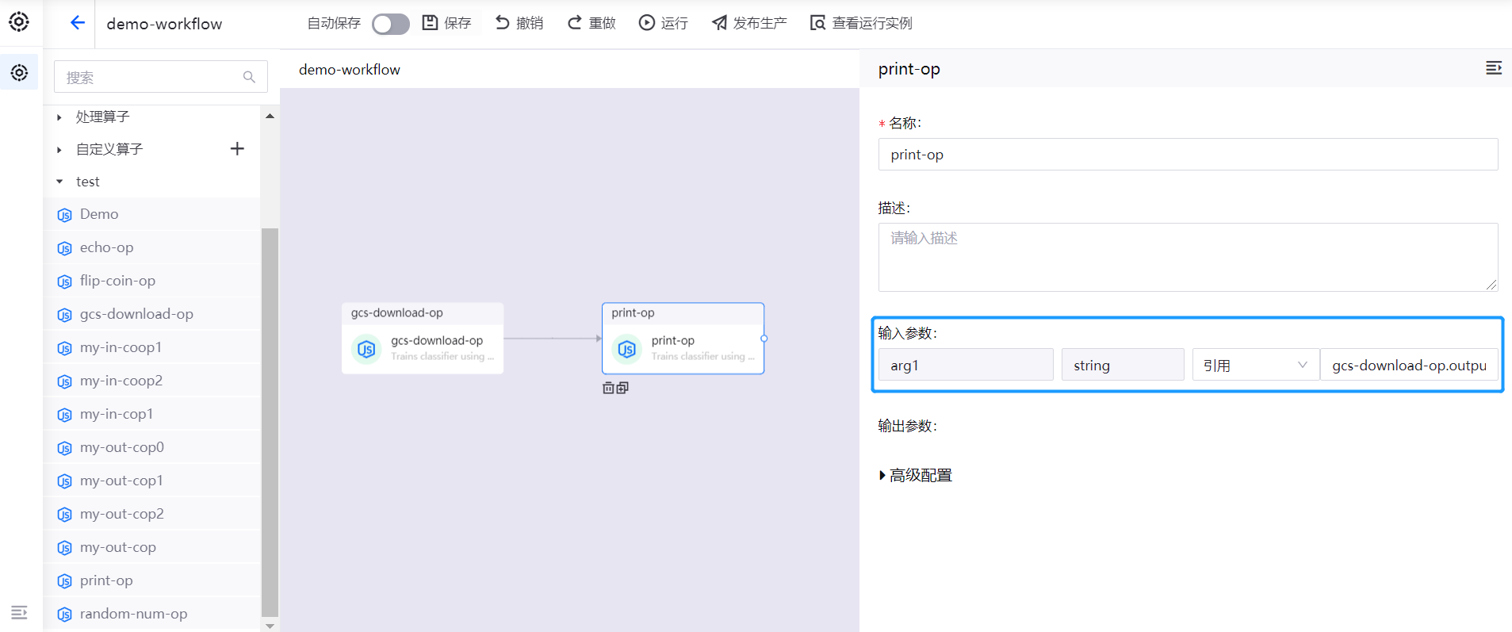Click the plus icon beside 自定义算子
The image size is (1512, 632).
(237, 149)
